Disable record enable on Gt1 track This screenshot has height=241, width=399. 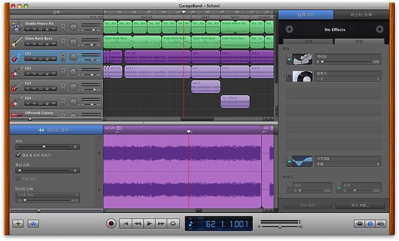[28, 59]
